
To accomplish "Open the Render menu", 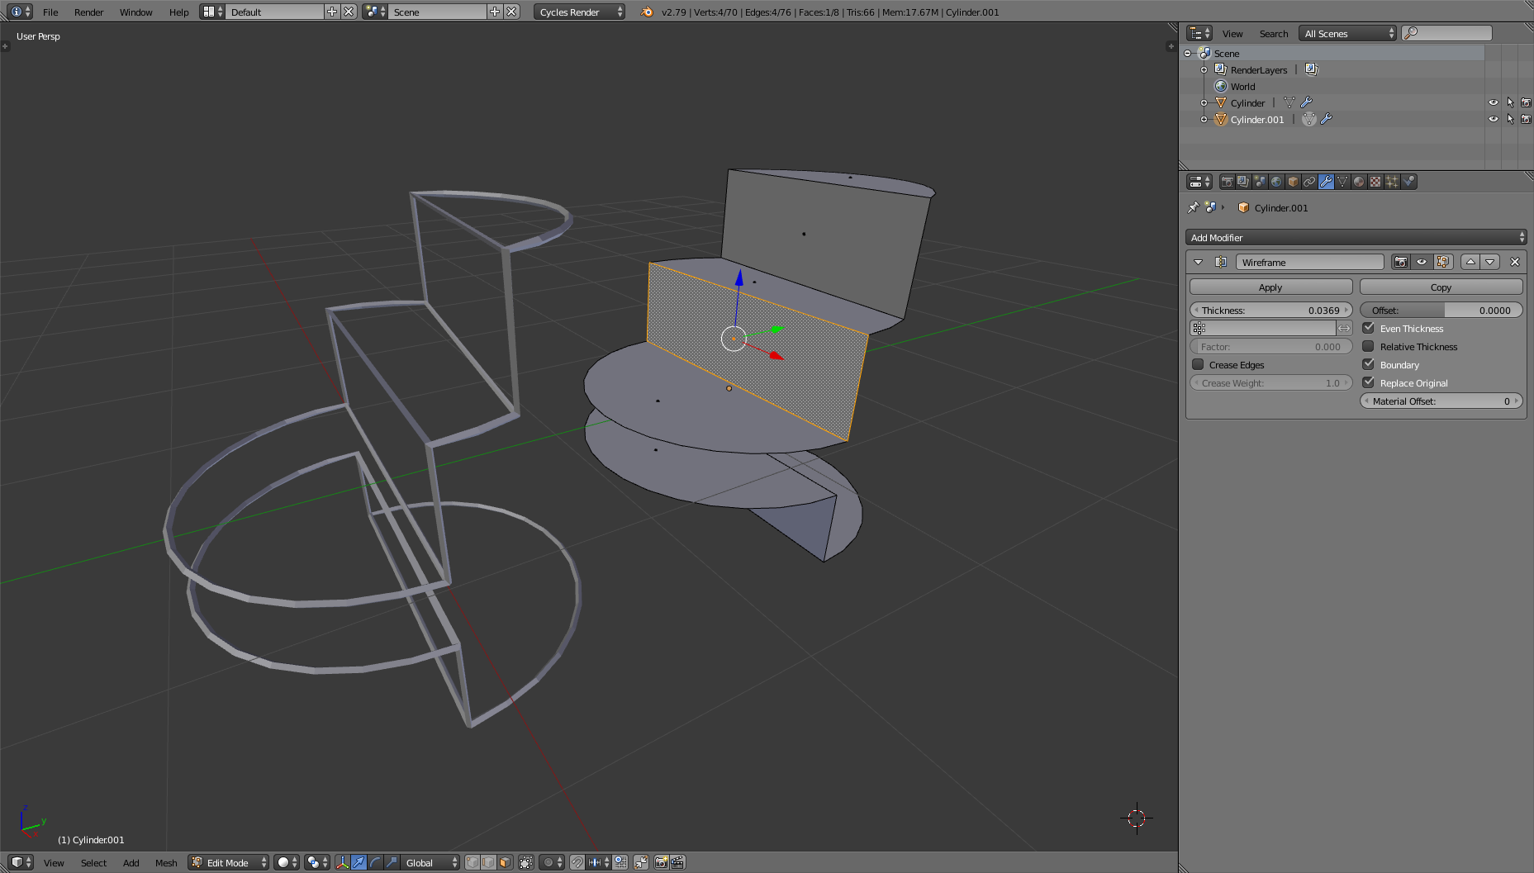I will pyautogui.click(x=88, y=12).
